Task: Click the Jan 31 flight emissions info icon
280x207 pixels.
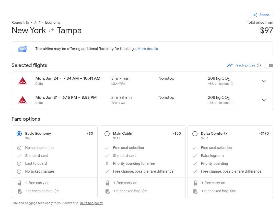Action: coord(232,103)
